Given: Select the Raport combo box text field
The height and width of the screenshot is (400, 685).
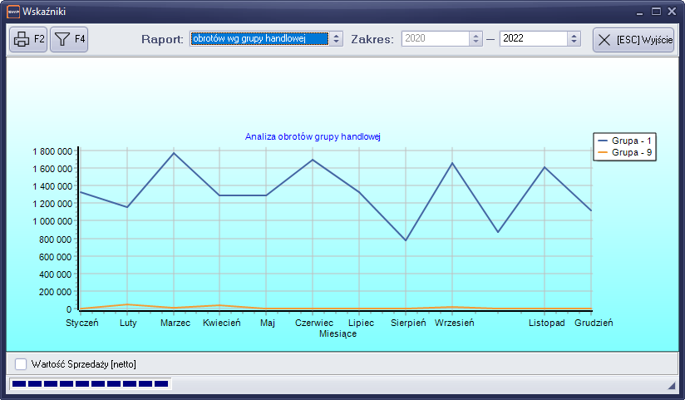Looking at the screenshot, I should [x=259, y=38].
